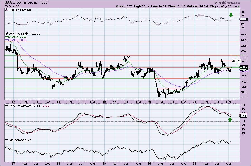Click the green EMA(17) legend line marker
Image resolution: width=251 pixels, height=166 pixels.
(x=7, y=37)
